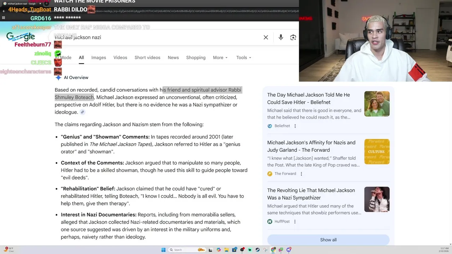Viewport: 452px width, 254px height.
Task: Open the weather widget on the taskbar
Action: [8, 249]
